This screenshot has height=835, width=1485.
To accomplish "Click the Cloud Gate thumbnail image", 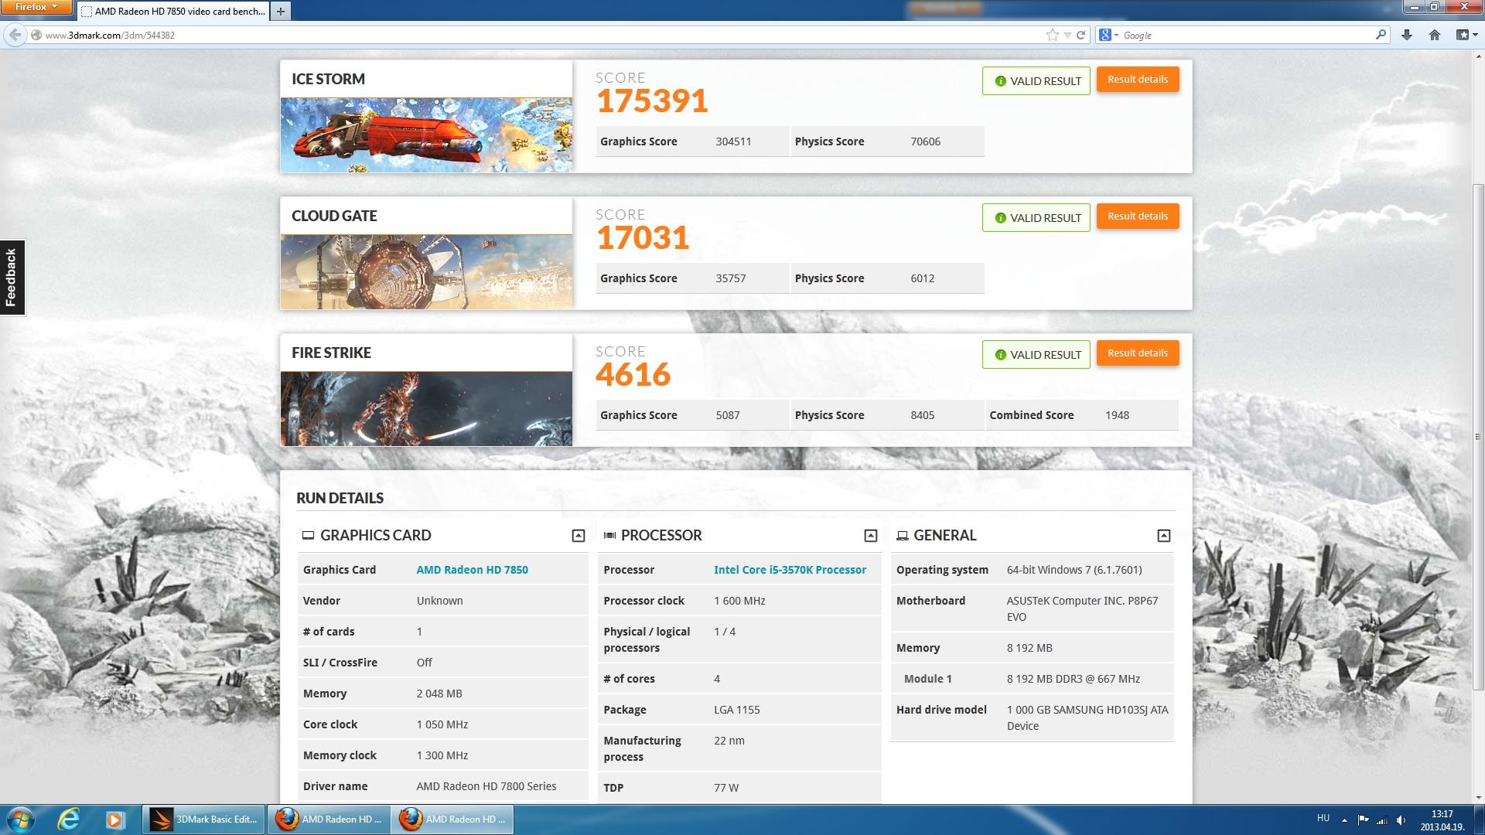I will tap(426, 271).
